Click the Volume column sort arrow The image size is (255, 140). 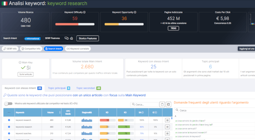click(x=60, y=113)
